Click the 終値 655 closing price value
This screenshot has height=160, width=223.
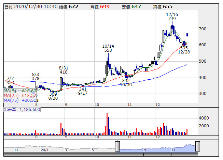(x=167, y=6)
